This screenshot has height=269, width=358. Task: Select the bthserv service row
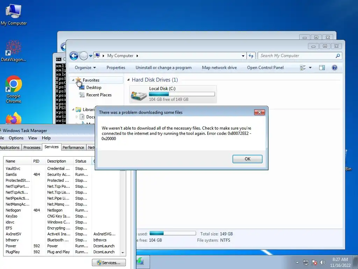[62, 240]
